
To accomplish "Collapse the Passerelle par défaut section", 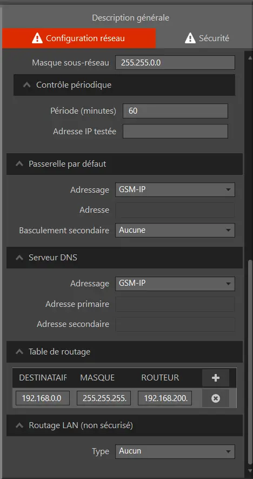I will tap(19, 164).
